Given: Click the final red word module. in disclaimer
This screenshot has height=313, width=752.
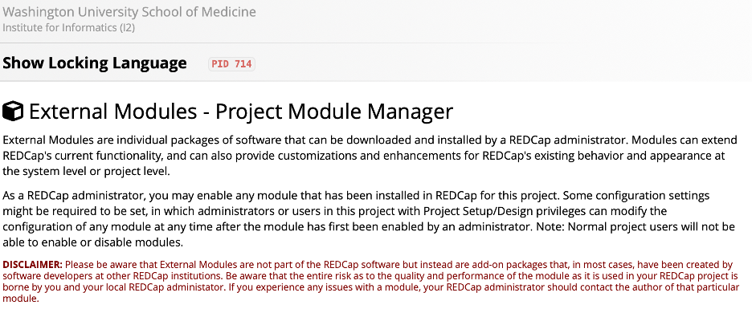Looking at the screenshot, I should 19,298.
